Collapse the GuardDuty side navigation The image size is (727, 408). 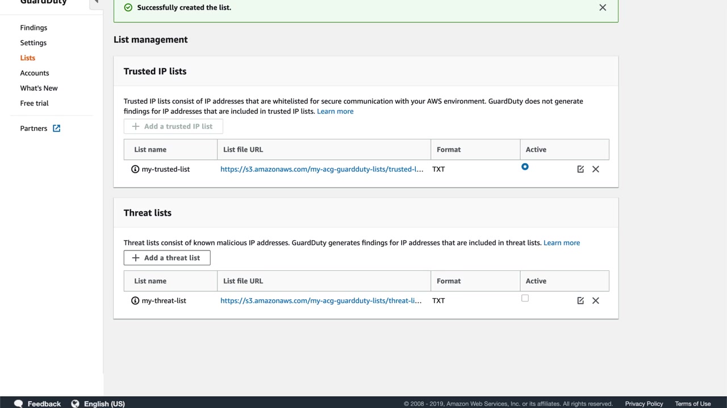click(96, 2)
